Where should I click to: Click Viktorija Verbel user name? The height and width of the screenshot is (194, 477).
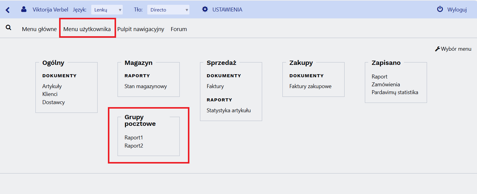coord(50,10)
